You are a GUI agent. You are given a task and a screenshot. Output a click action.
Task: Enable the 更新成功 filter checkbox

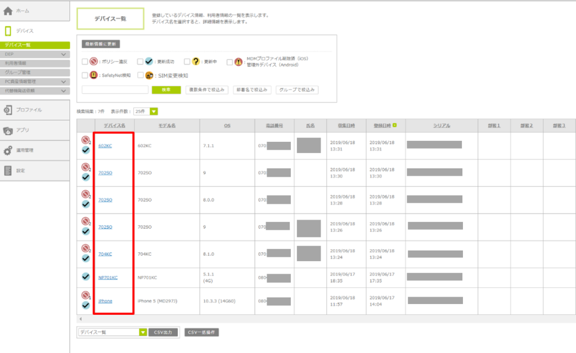[140, 62]
